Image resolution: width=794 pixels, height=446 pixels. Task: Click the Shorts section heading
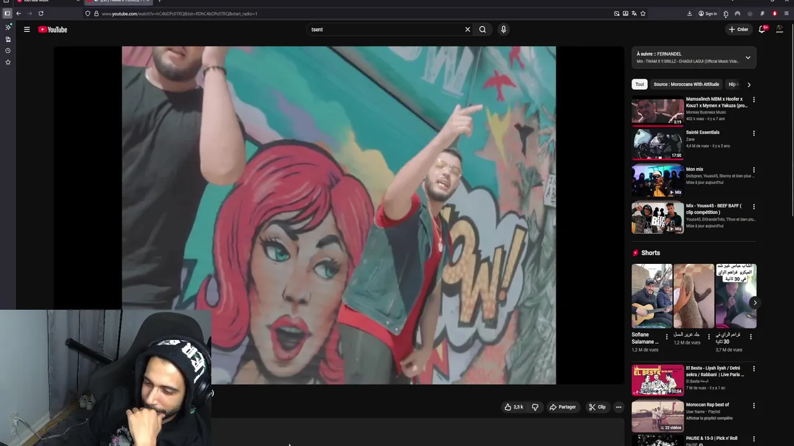(651, 253)
